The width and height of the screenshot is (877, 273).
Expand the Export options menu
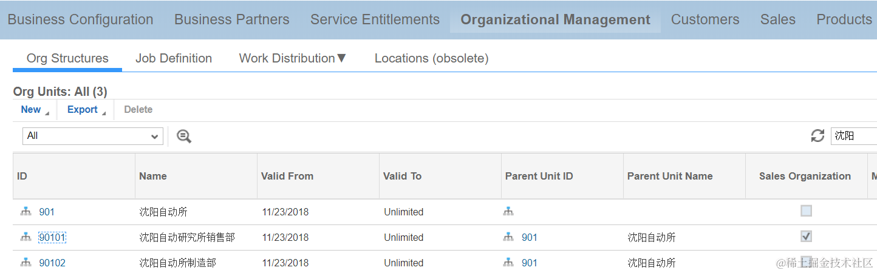(86, 110)
